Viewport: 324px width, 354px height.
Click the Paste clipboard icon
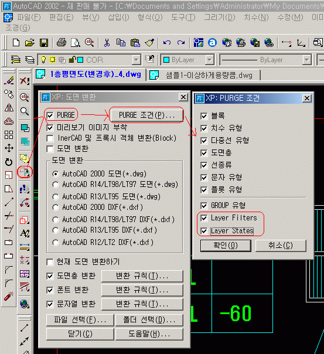coord(135,42)
